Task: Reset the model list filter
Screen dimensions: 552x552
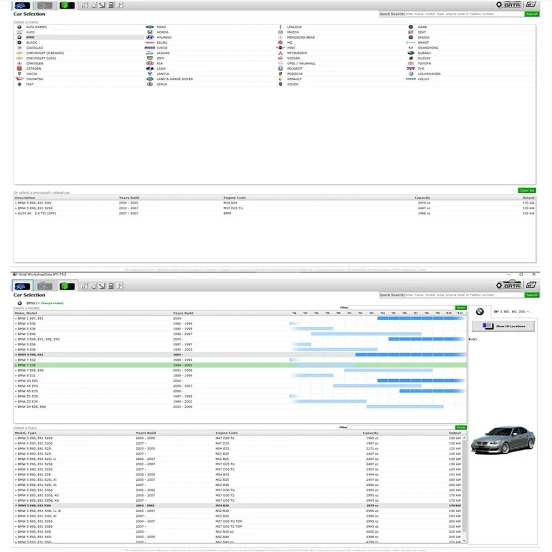Action: [461, 307]
